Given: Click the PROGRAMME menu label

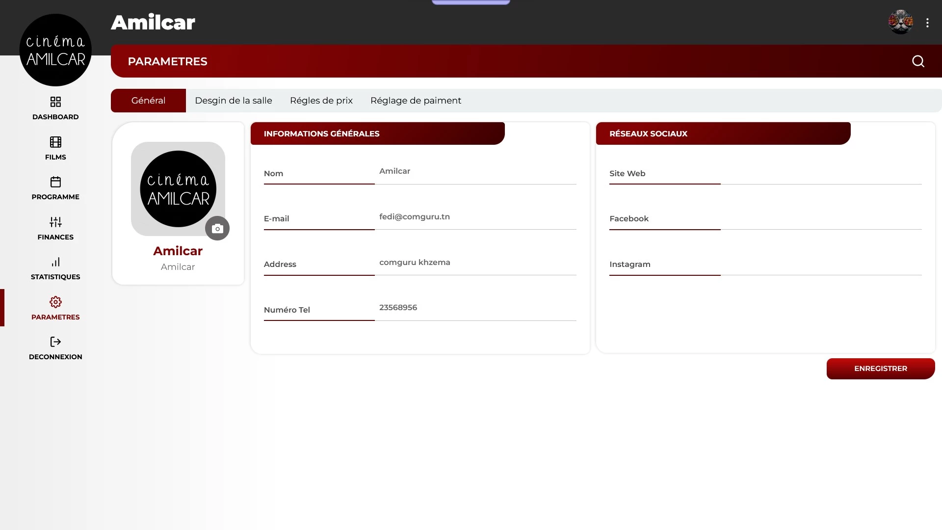Looking at the screenshot, I should click(x=55, y=197).
